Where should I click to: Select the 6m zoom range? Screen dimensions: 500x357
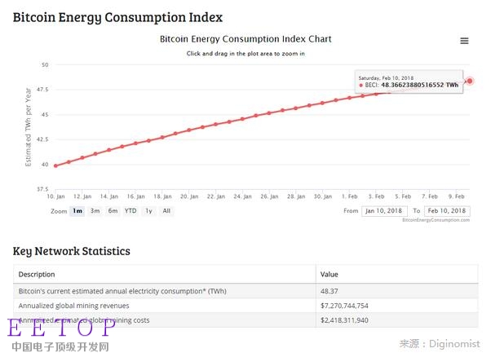(113, 211)
